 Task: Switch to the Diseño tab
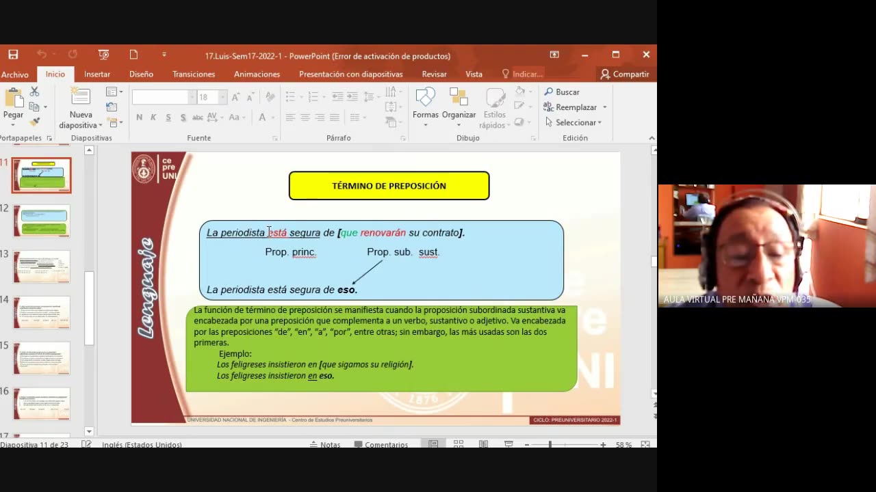pos(141,74)
